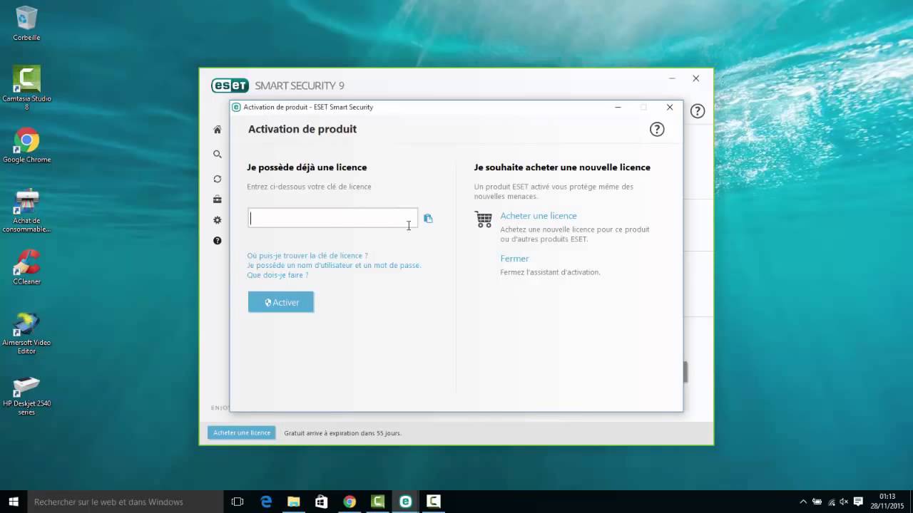The width and height of the screenshot is (913, 513).
Task: Click the paste clipboard icon beside license field
Action: [428, 219]
